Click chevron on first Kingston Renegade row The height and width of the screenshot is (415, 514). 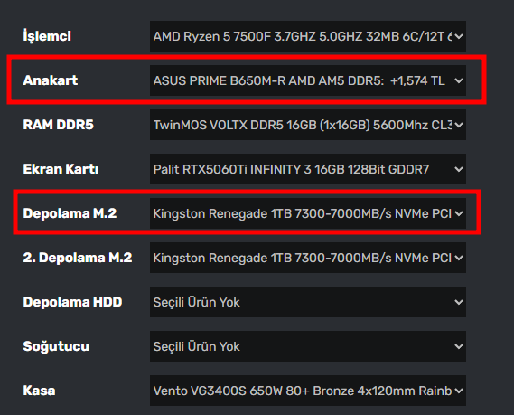point(459,213)
